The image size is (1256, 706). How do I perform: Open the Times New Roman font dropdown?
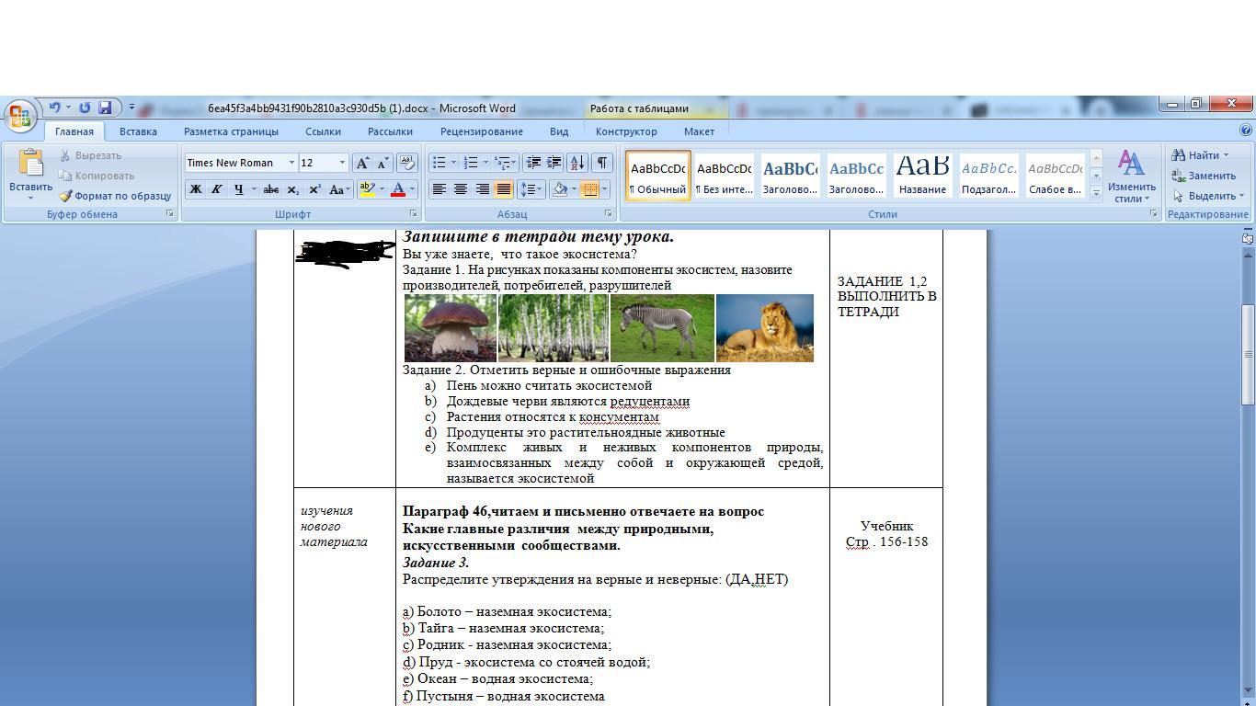291,163
